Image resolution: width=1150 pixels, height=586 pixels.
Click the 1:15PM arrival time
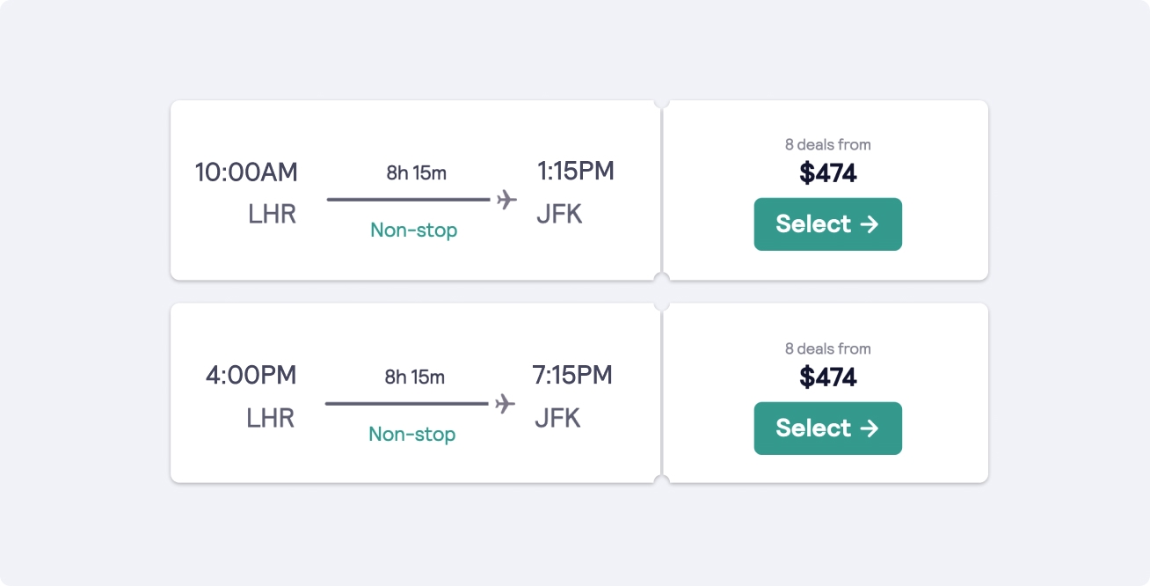click(x=575, y=171)
